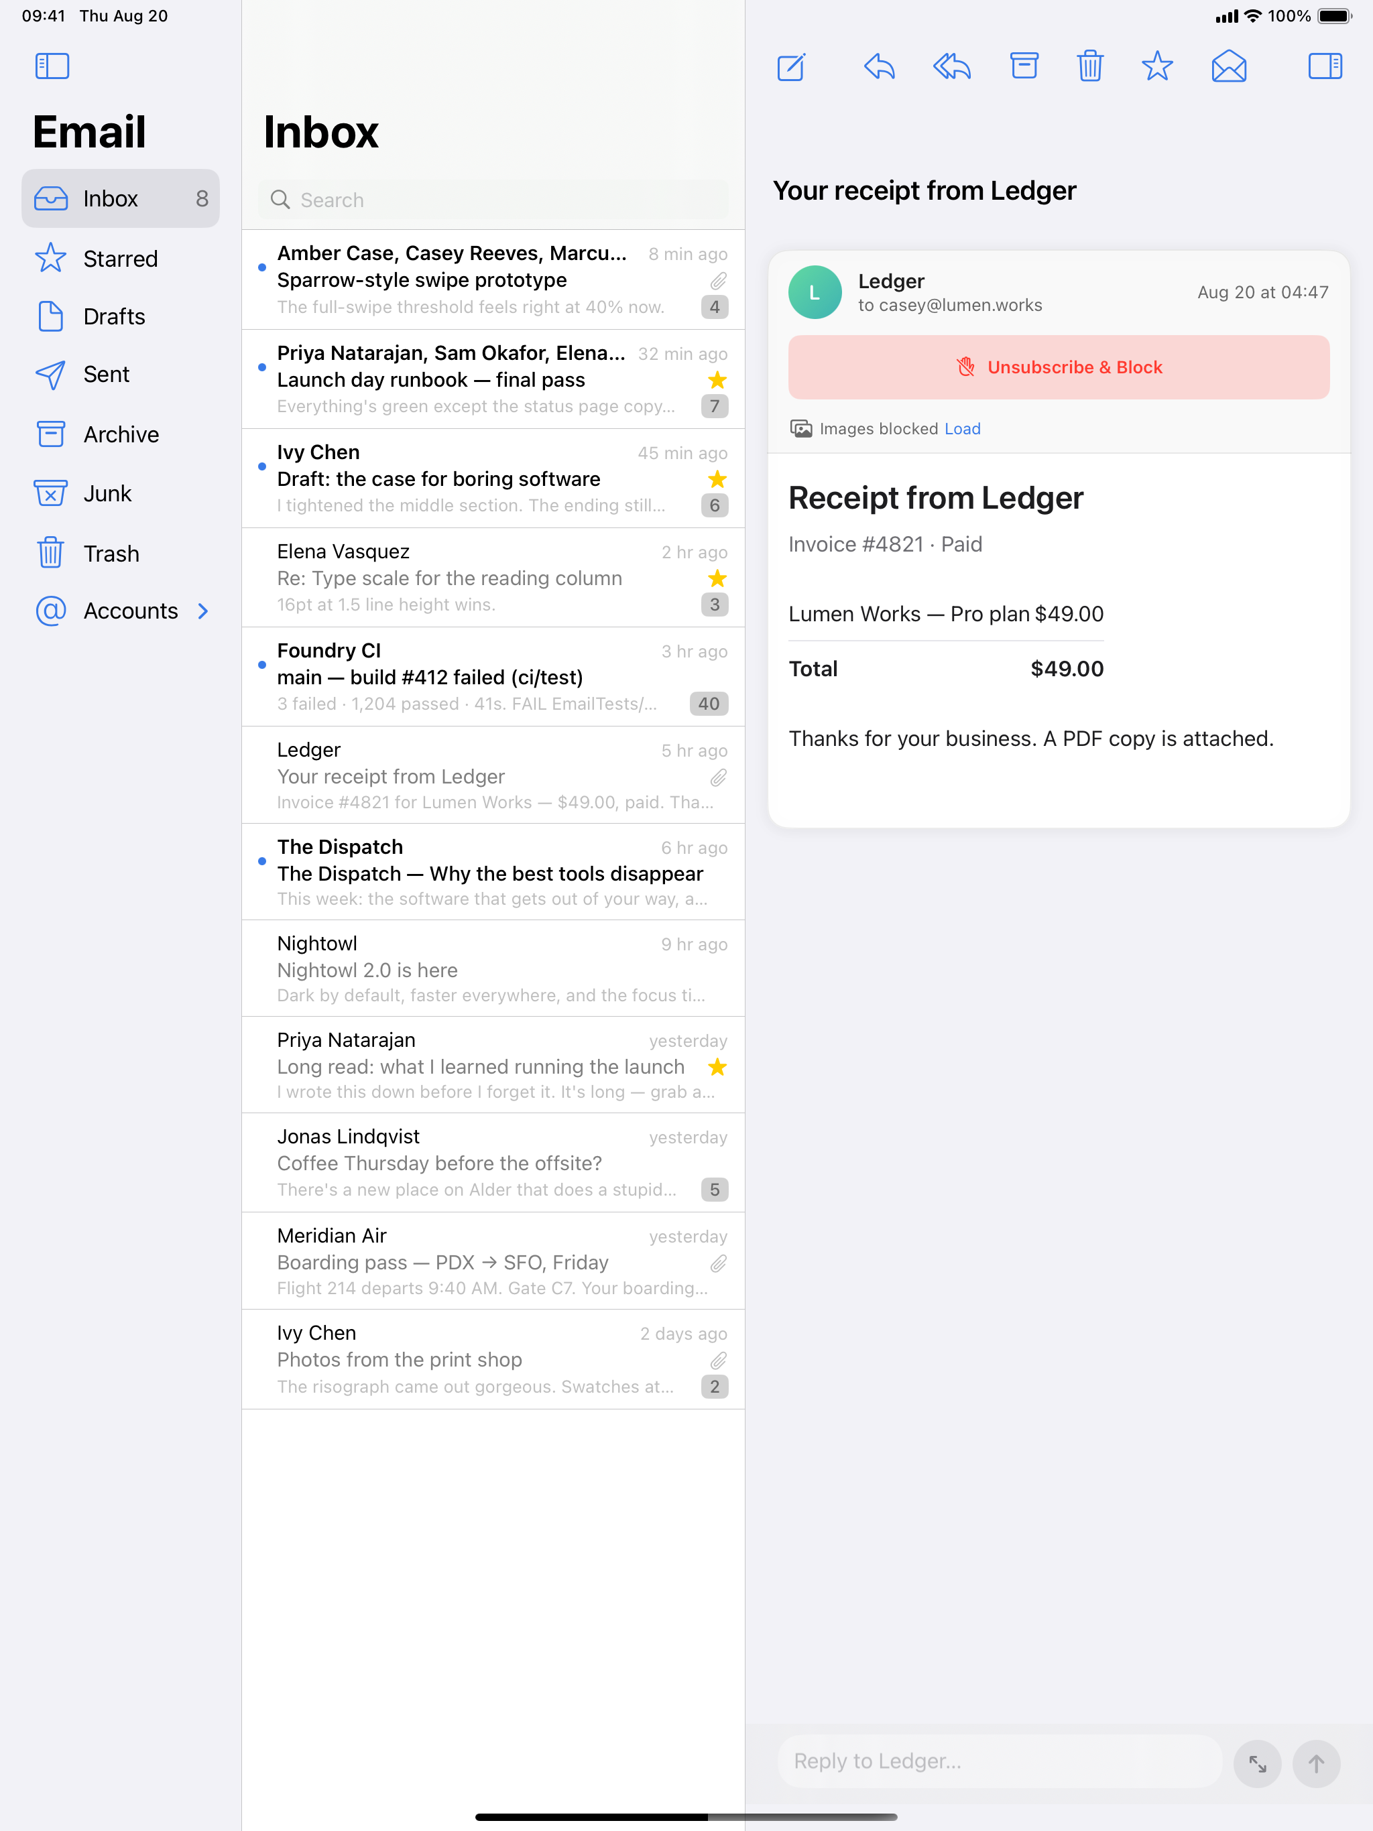Archive the open message

[1024, 66]
